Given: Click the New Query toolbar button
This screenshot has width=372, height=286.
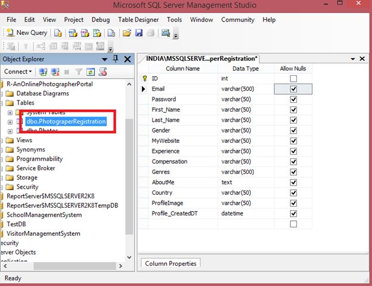Looking at the screenshot, I should click(x=27, y=33).
